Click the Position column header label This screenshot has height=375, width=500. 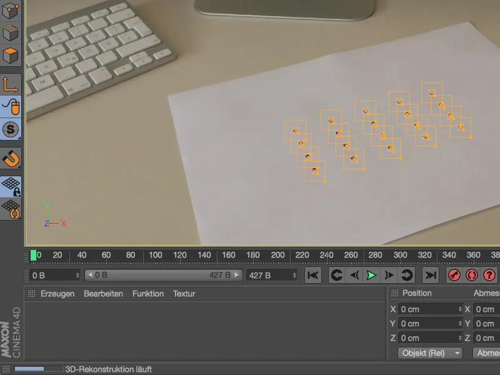[x=417, y=293]
